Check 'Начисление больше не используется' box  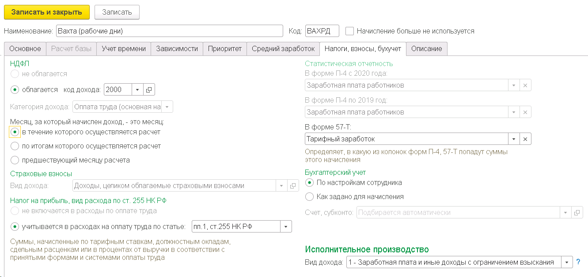point(350,31)
